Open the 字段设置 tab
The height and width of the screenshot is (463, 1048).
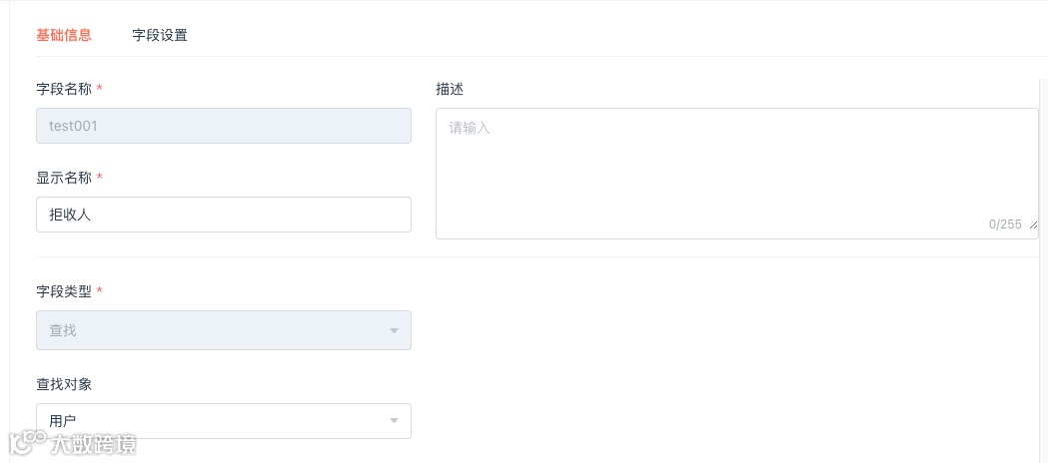[160, 35]
